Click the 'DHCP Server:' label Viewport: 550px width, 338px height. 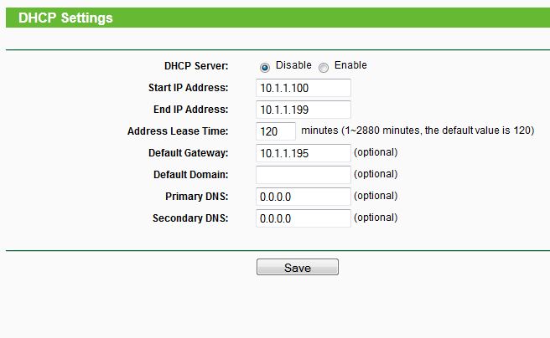pos(196,66)
